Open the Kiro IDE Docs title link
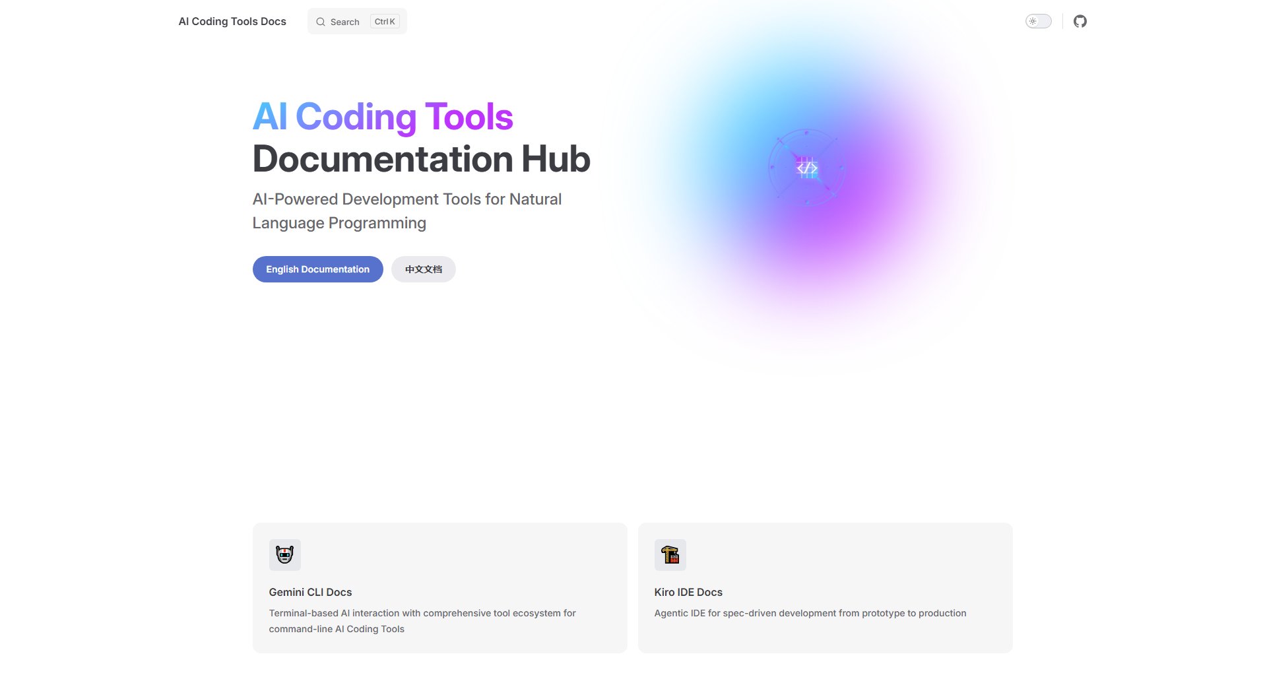This screenshot has height=683, width=1265. [688, 592]
